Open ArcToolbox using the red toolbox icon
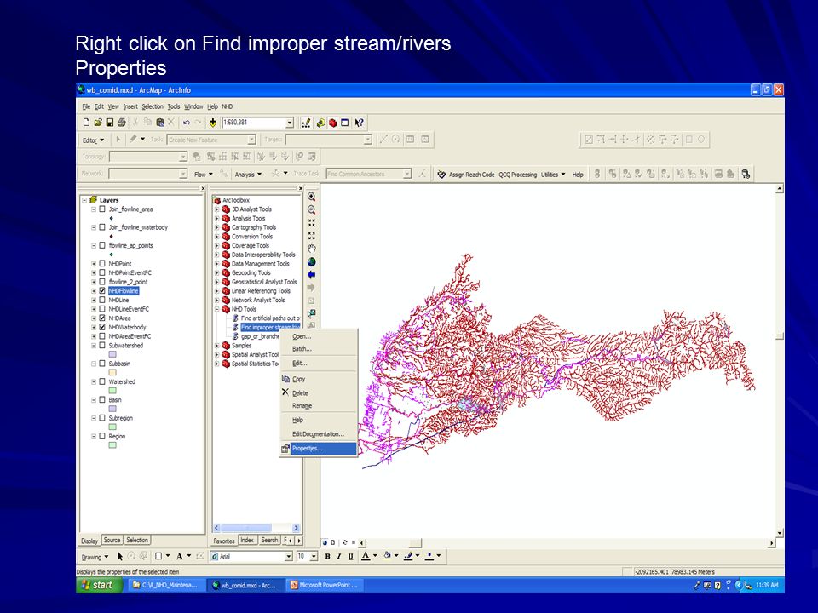818x613 pixels. pos(333,123)
